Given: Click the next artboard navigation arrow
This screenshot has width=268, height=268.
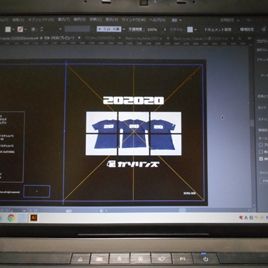Looking at the screenshot, I should (31, 211).
